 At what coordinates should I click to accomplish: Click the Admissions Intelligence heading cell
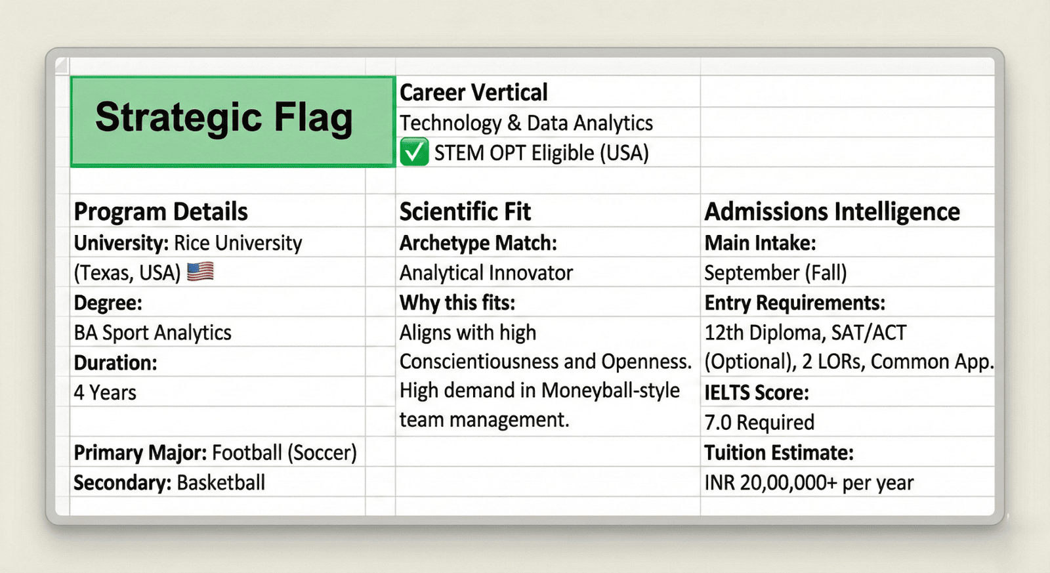[832, 211]
